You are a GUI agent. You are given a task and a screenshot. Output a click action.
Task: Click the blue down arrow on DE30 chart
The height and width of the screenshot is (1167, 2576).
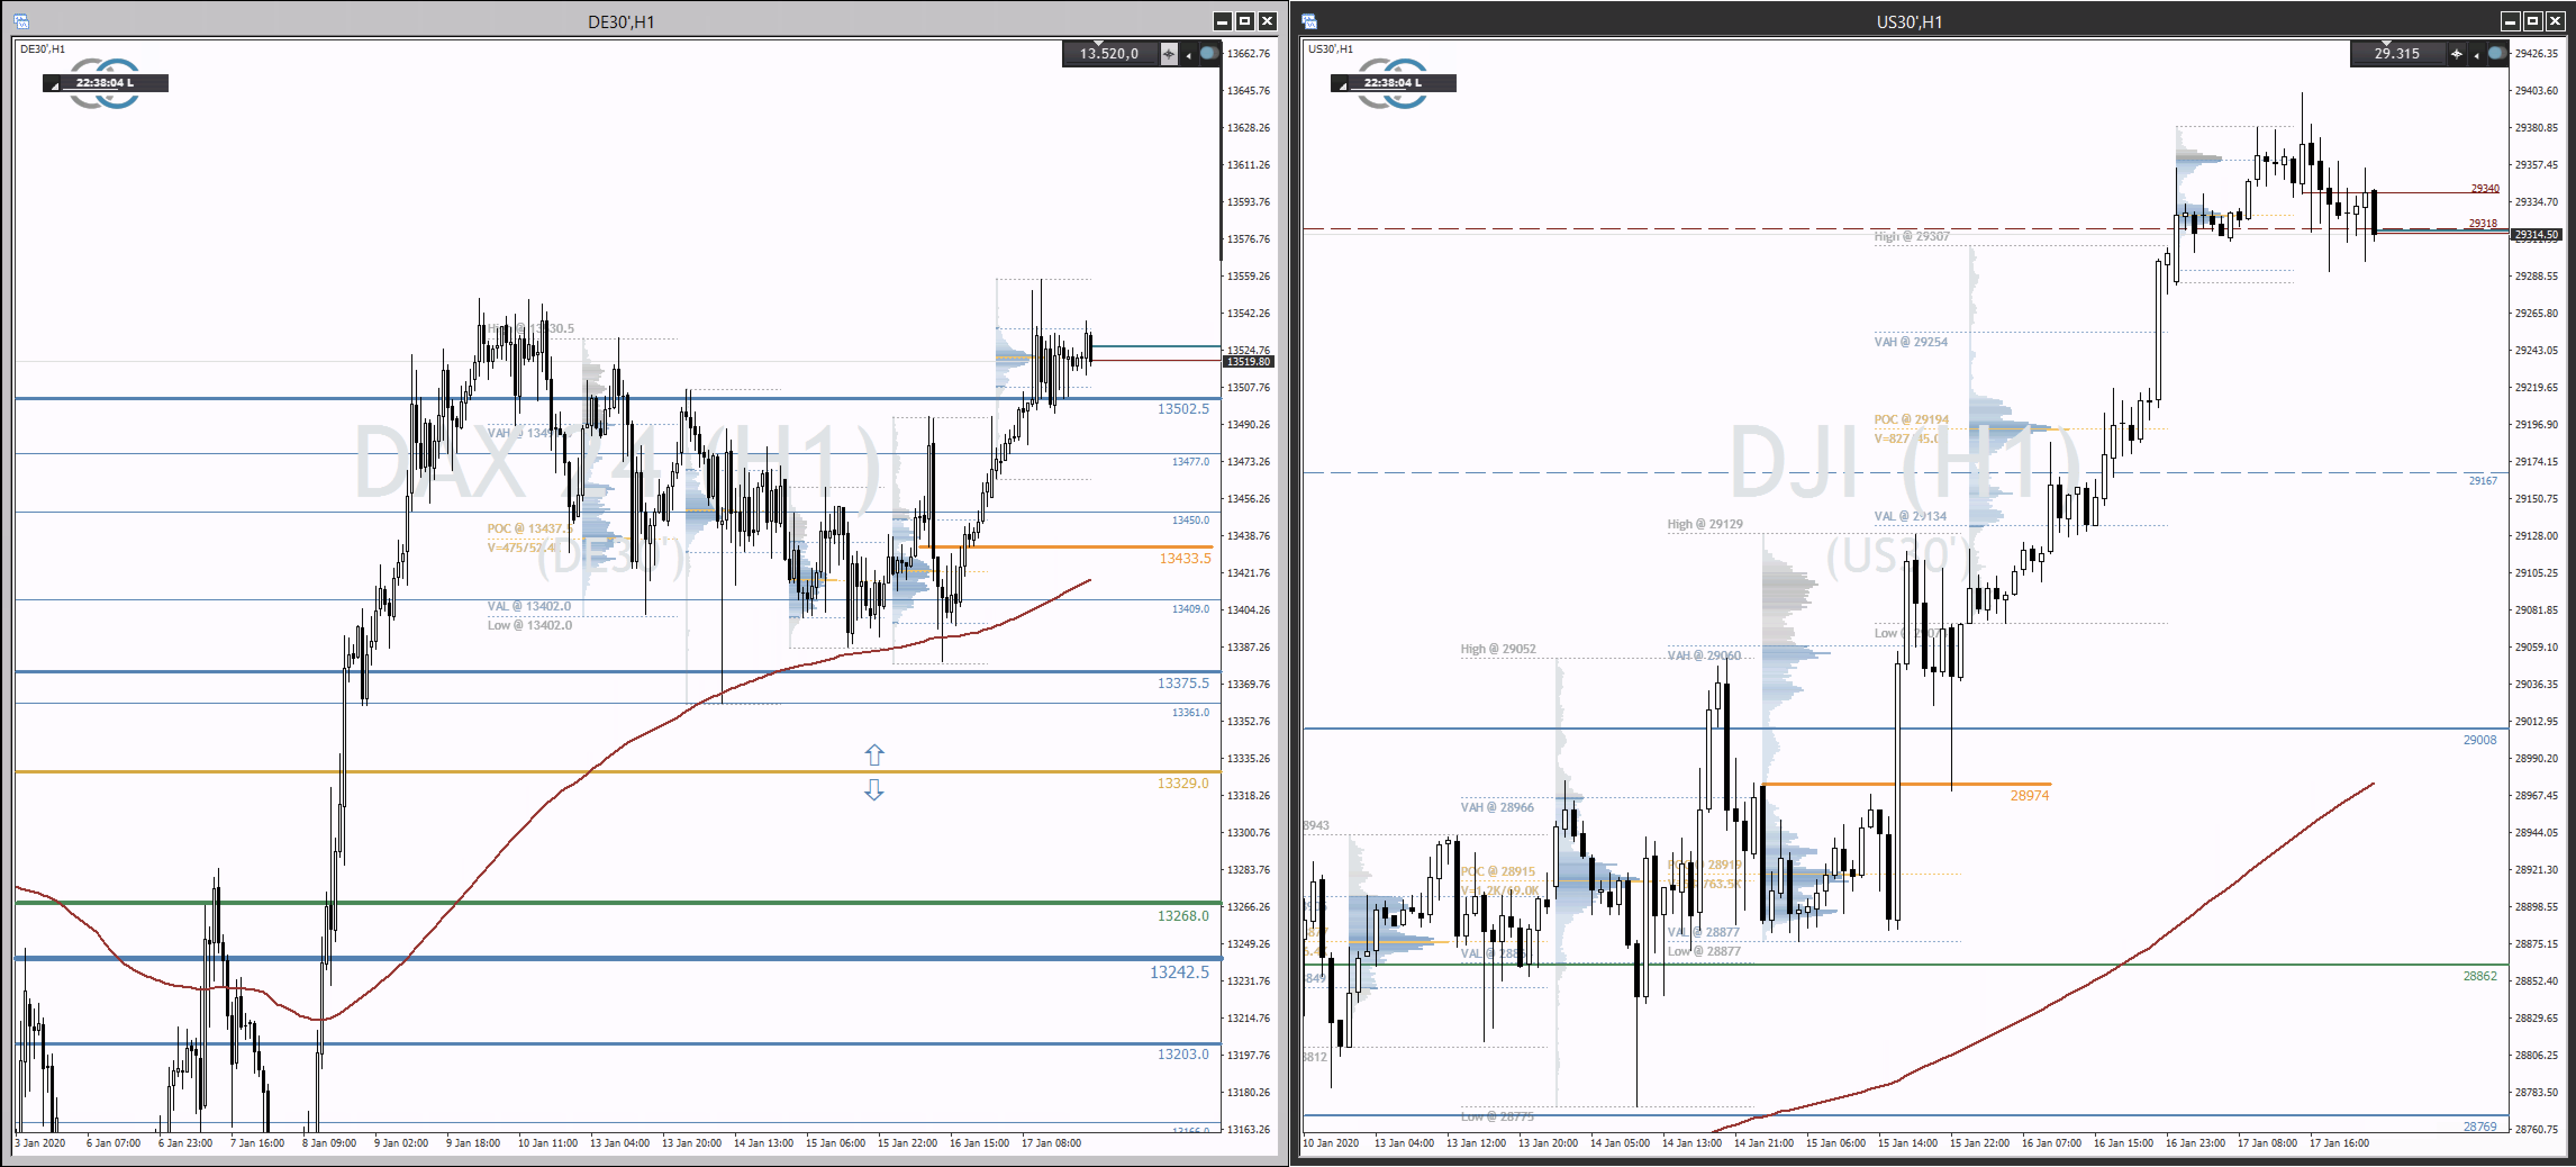click(874, 790)
